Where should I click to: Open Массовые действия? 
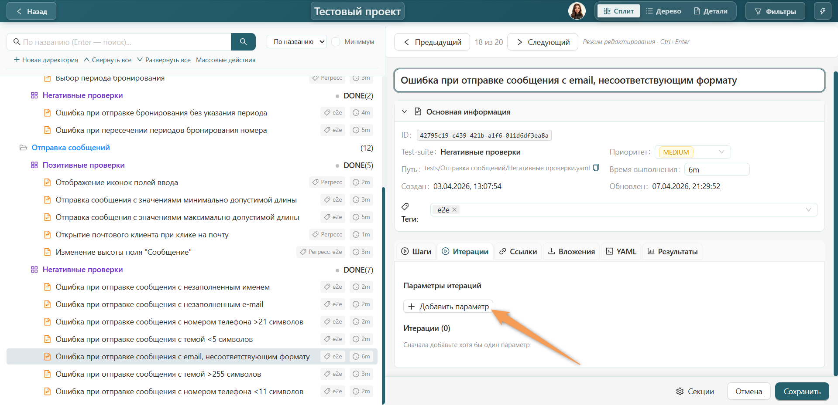tap(226, 60)
